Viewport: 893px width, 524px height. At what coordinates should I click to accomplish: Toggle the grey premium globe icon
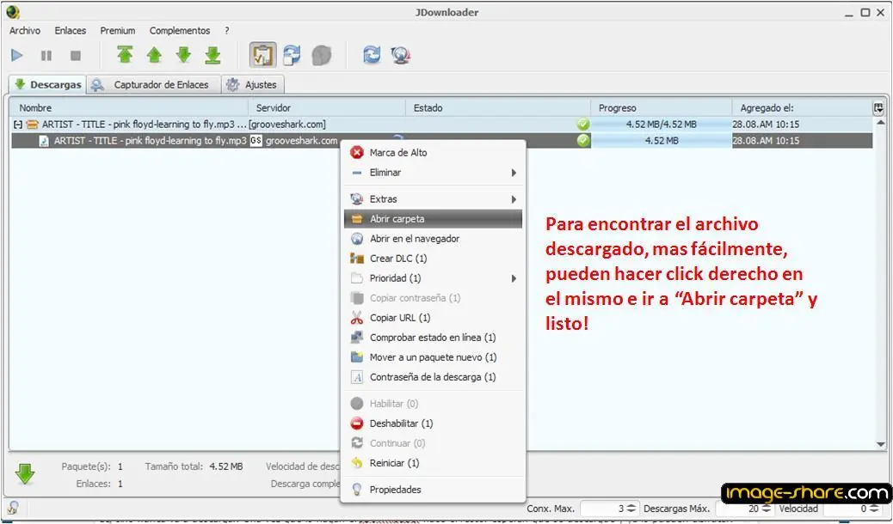[322, 55]
